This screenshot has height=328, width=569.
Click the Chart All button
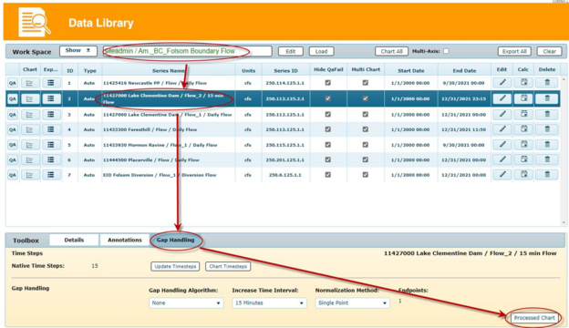(x=391, y=51)
